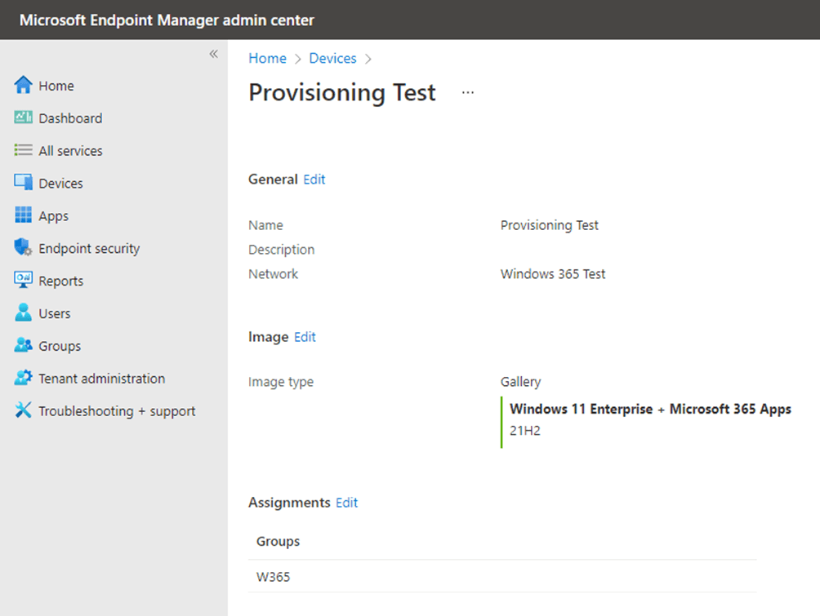Go to Home via breadcrumb link
Image resolution: width=820 pixels, height=616 pixels.
[x=267, y=58]
